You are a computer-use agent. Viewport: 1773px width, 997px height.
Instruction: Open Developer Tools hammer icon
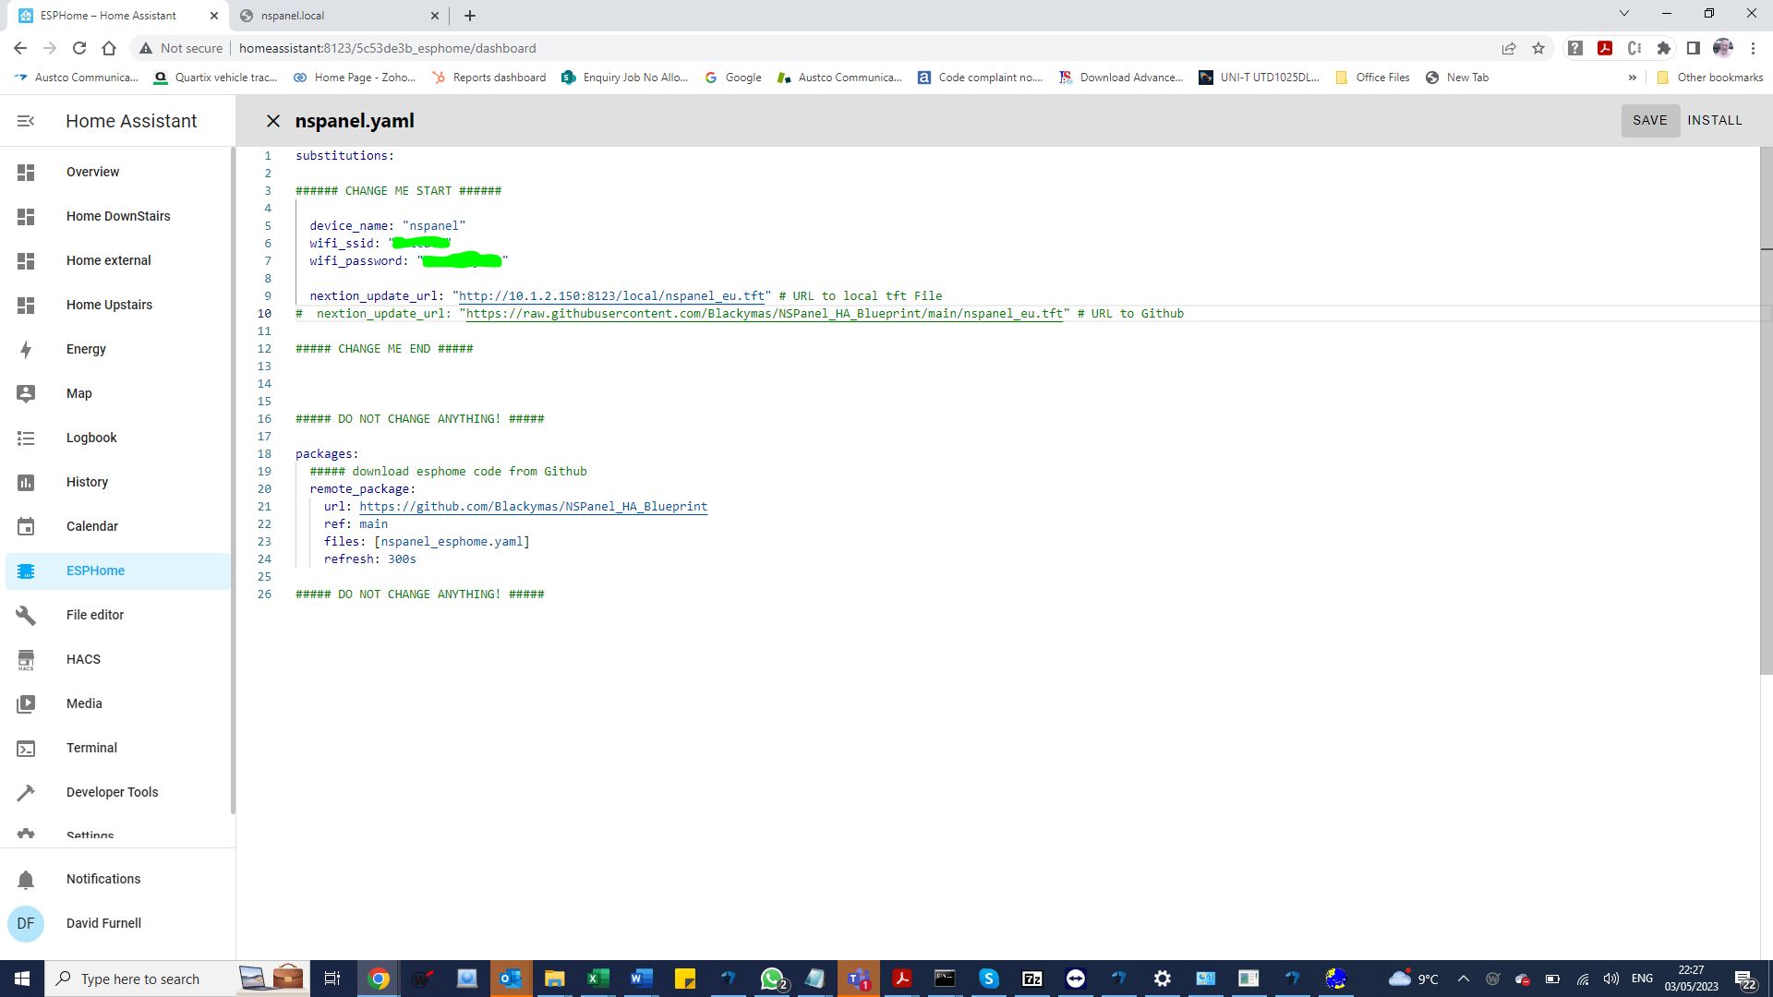click(x=26, y=792)
